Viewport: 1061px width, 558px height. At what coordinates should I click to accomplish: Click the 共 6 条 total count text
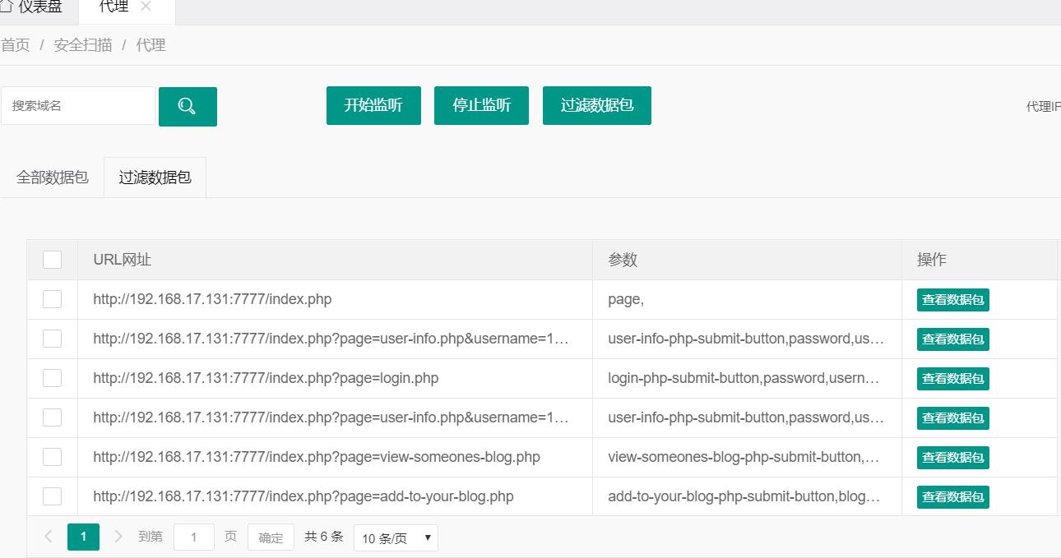(324, 537)
